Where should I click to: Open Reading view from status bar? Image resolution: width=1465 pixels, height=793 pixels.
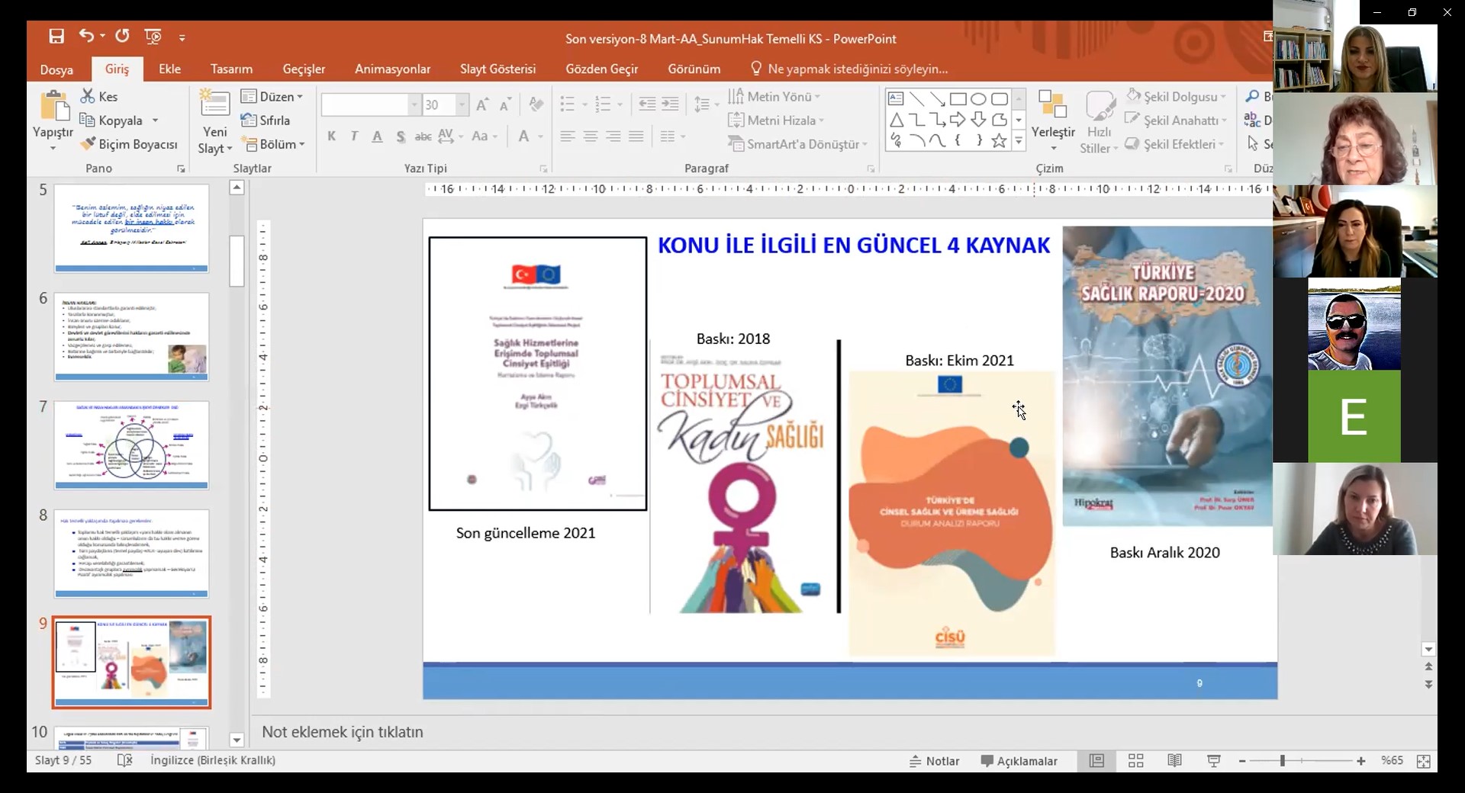[x=1174, y=761]
